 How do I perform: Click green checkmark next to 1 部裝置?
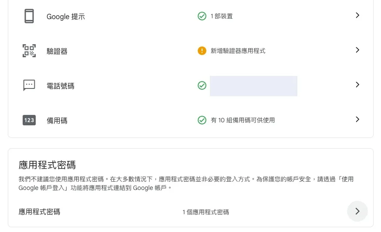pos(202,16)
